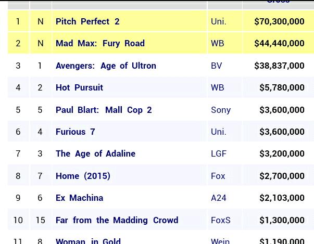Open the Sony studio link
The width and height of the screenshot is (314, 244).
(x=221, y=110)
